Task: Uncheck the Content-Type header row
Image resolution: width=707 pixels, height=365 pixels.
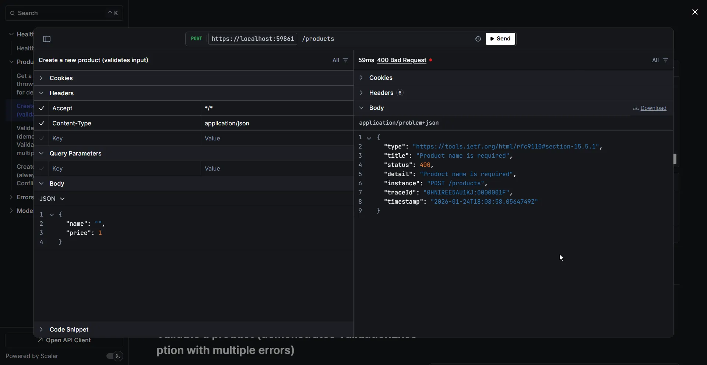Action: (41, 124)
